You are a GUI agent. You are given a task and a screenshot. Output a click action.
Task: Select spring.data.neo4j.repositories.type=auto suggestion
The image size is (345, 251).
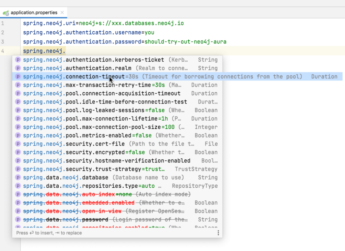click(x=117, y=186)
